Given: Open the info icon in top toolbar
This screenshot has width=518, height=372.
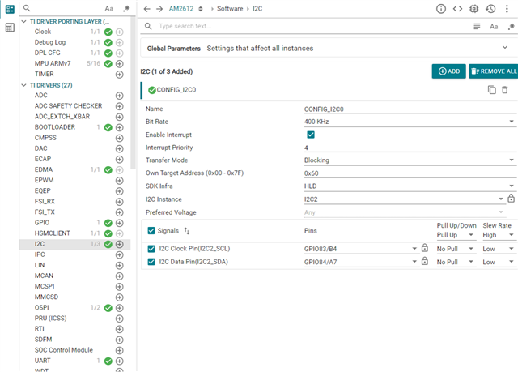Looking at the screenshot, I should [441, 9].
